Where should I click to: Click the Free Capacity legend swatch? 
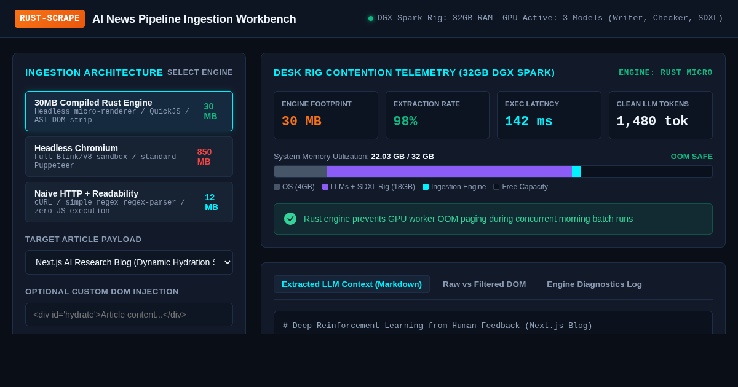[496, 187]
